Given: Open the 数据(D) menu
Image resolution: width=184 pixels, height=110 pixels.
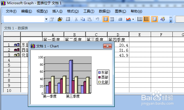Looking at the screenshot, I should pos(105,11).
